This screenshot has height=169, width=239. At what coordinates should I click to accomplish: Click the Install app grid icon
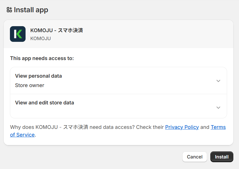click(x=9, y=10)
